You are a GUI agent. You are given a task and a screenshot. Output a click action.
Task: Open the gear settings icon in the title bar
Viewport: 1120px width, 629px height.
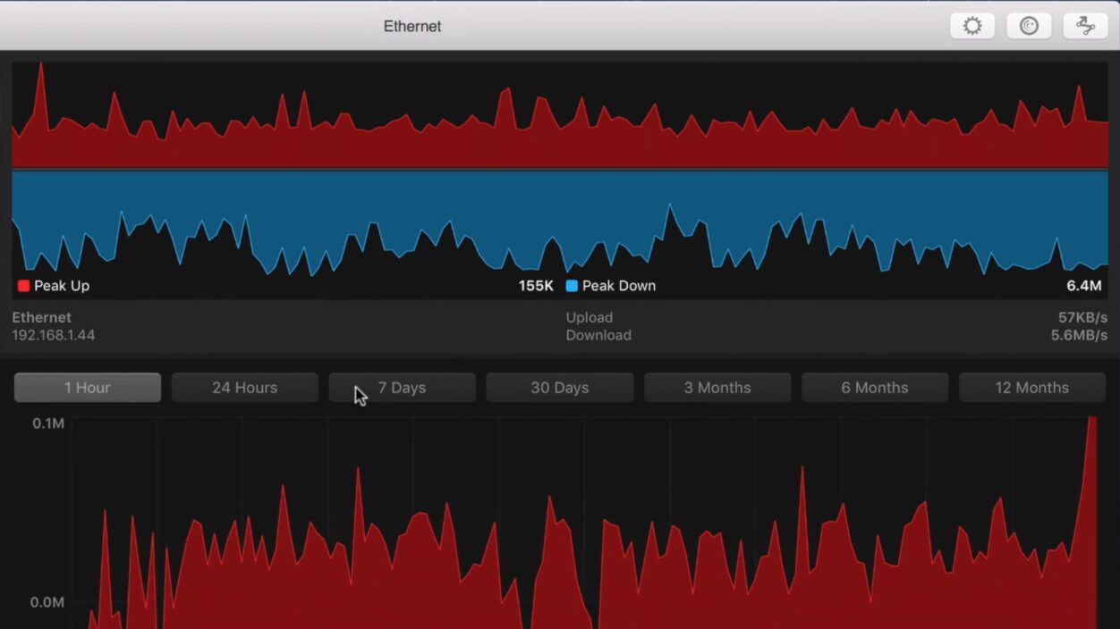pyautogui.click(x=972, y=26)
